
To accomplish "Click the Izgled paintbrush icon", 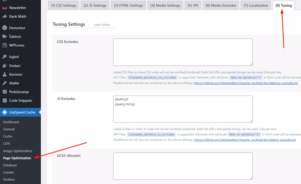I will (x=5, y=57).
